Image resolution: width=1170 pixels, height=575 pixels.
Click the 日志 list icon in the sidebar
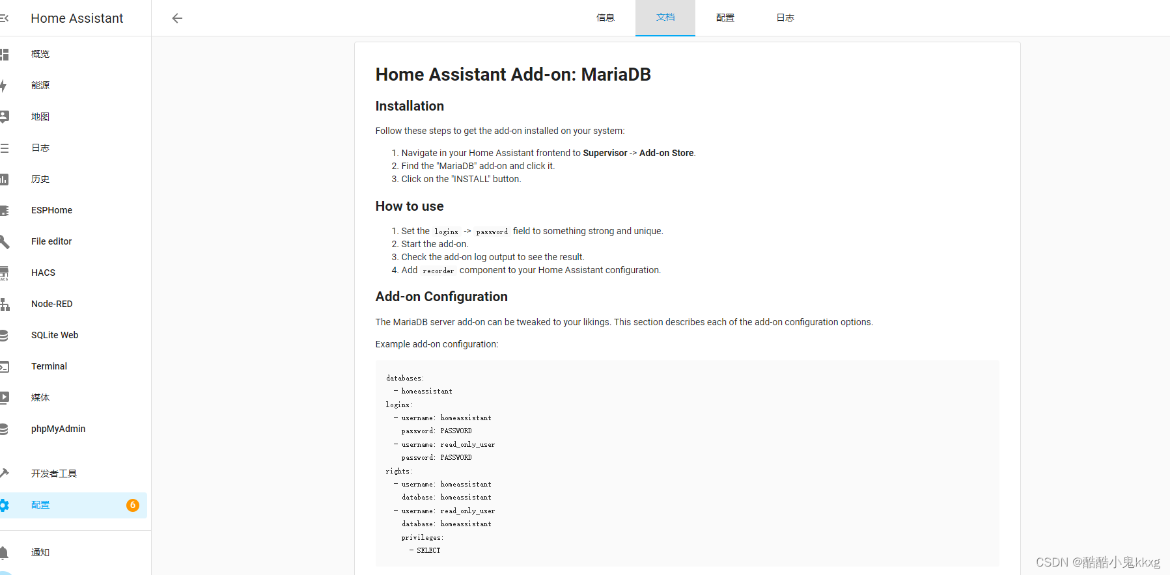tap(4, 148)
